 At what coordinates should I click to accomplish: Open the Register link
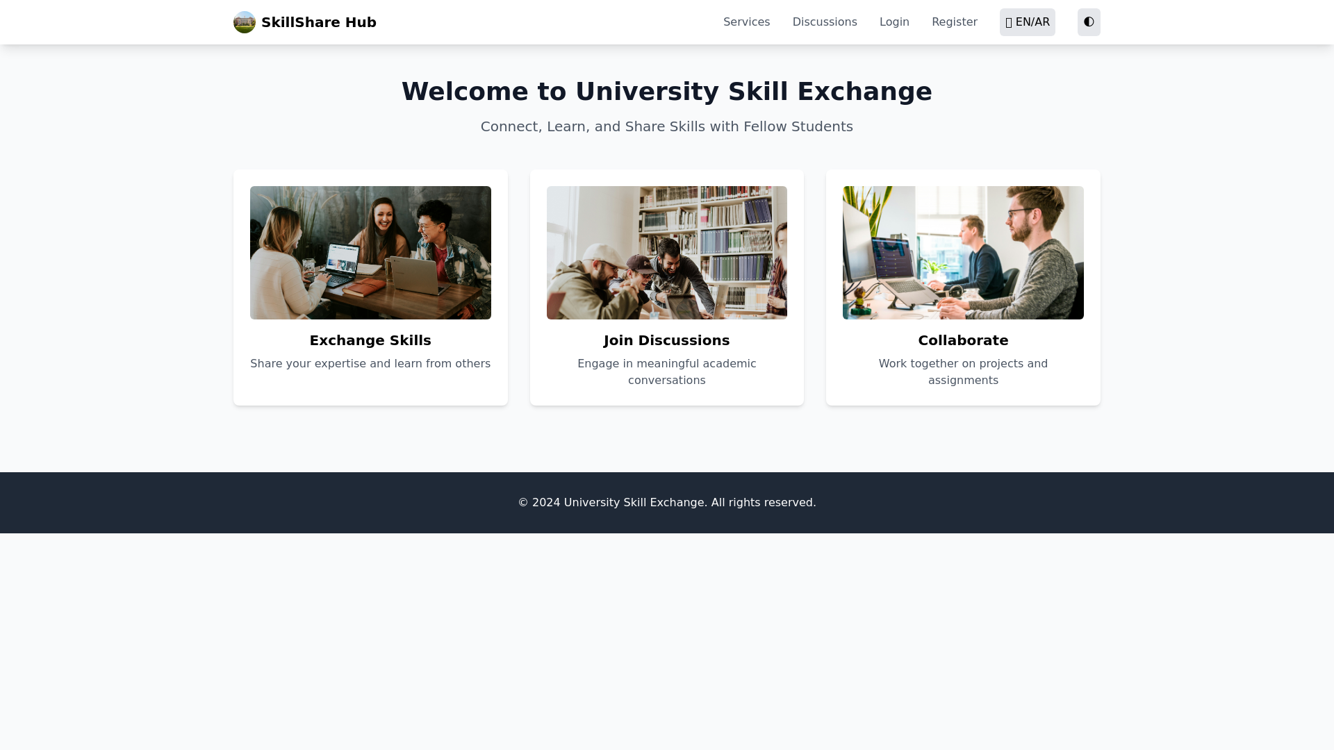pyautogui.click(x=954, y=22)
